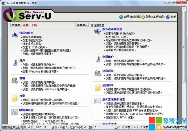Click the 全局目录 folder icon

(97, 87)
